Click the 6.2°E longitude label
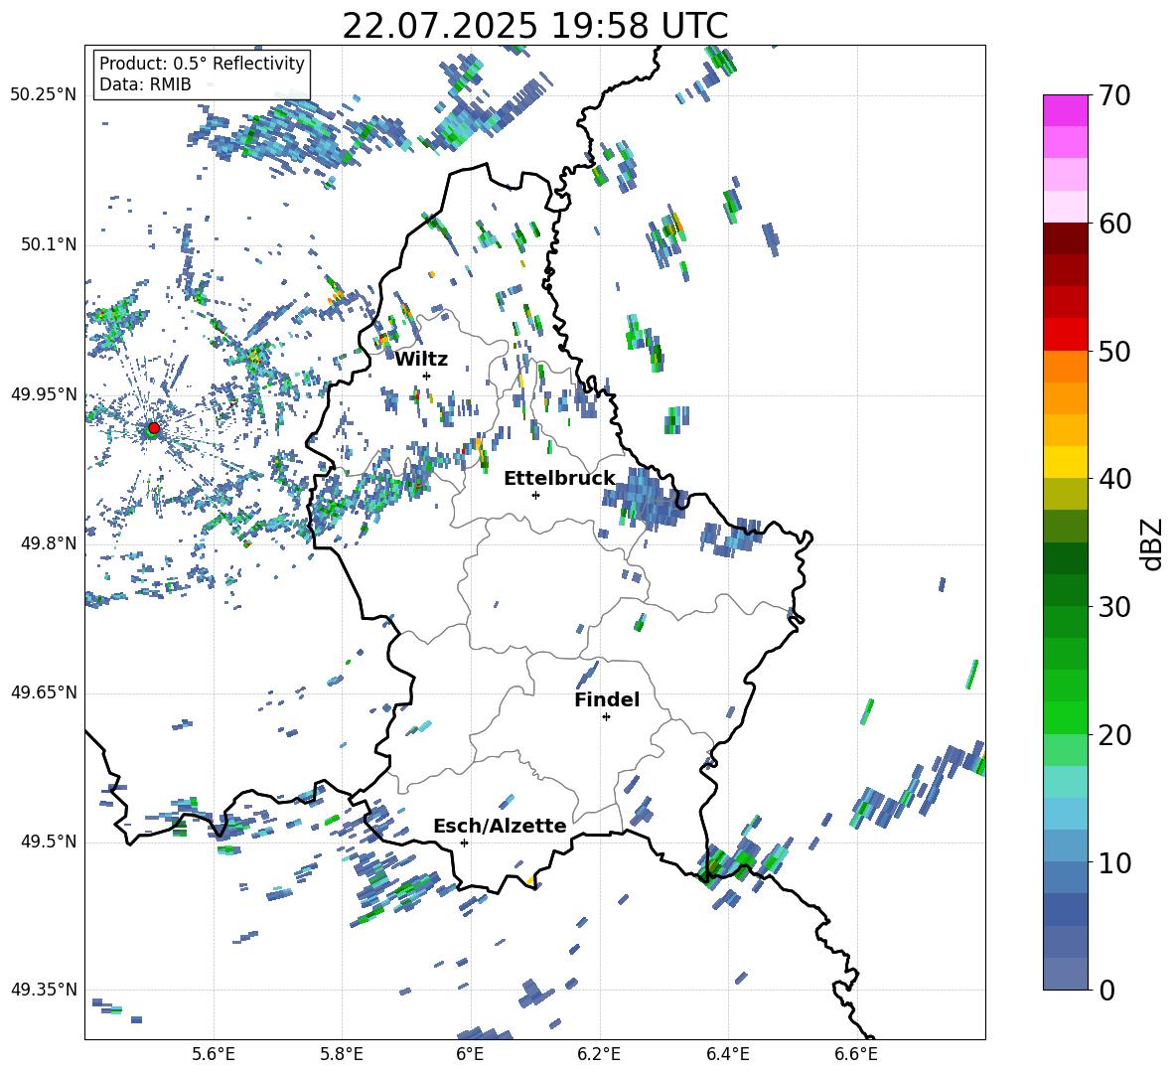This screenshot has width=1176, height=1074. [x=599, y=1054]
